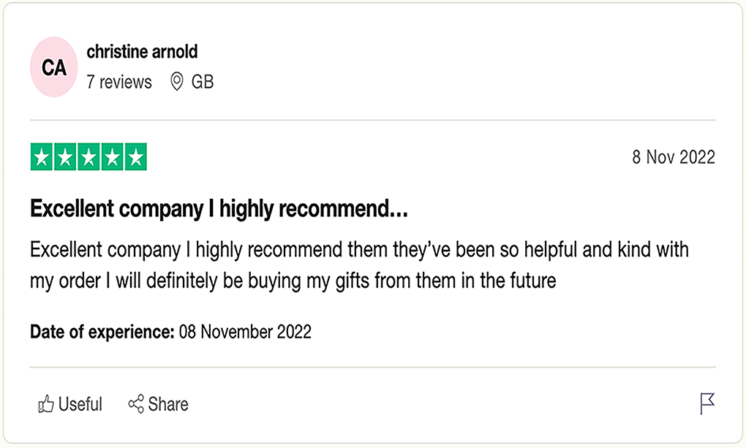Click the thumbs-up icon next to Useful
This screenshot has width=746, height=448.
(x=45, y=404)
